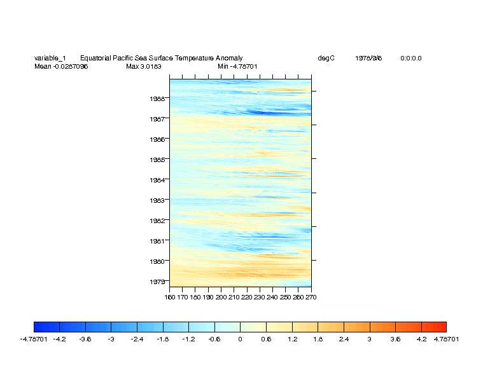The width and height of the screenshot is (504, 389).
Task: Click the 160 longitude label on the x-axis
Action: 170,297
